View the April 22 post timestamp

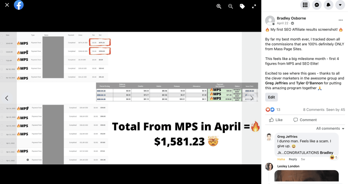click(x=282, y=23)
